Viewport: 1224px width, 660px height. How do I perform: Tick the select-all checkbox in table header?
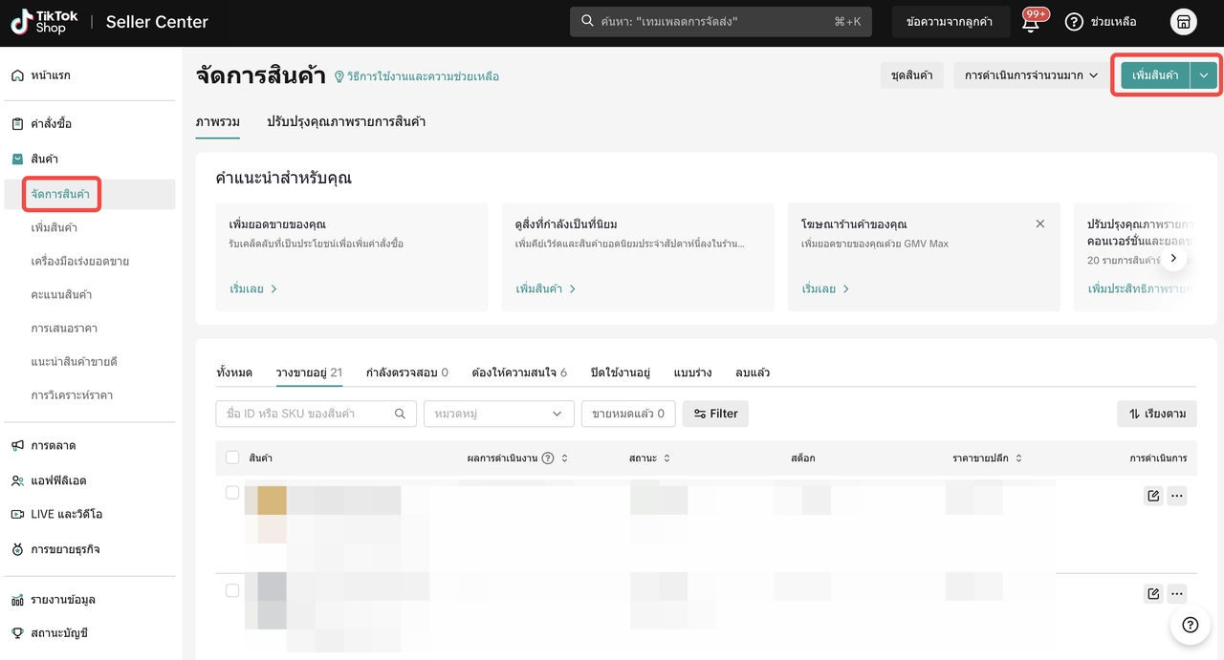click(232, 458)
